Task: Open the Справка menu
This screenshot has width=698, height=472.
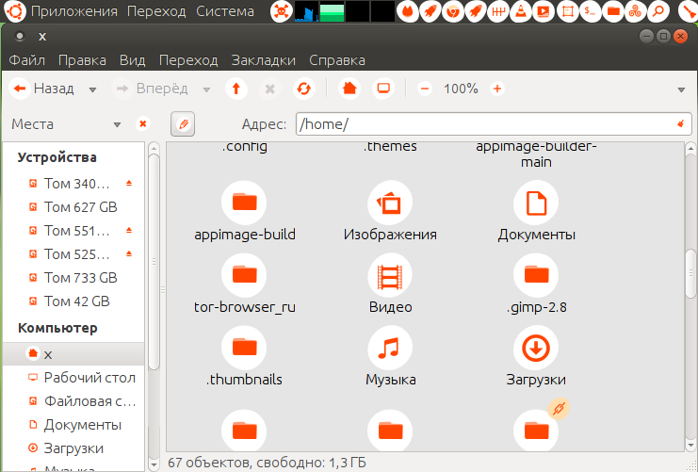Action: 337,60
